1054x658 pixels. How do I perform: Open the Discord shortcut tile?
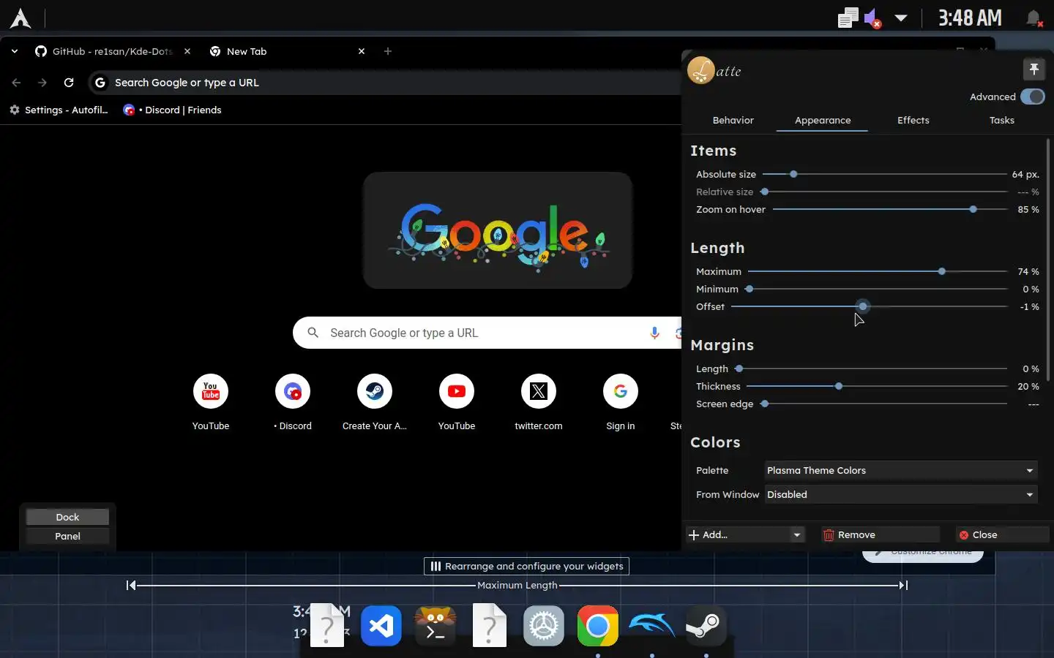pyautogui.click(x=293, y=402)
